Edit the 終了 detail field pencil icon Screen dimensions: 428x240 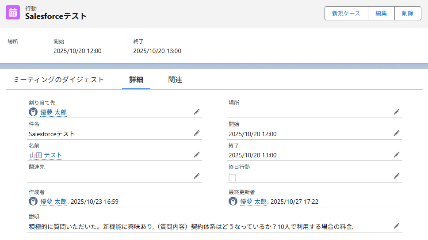point(396,155)
